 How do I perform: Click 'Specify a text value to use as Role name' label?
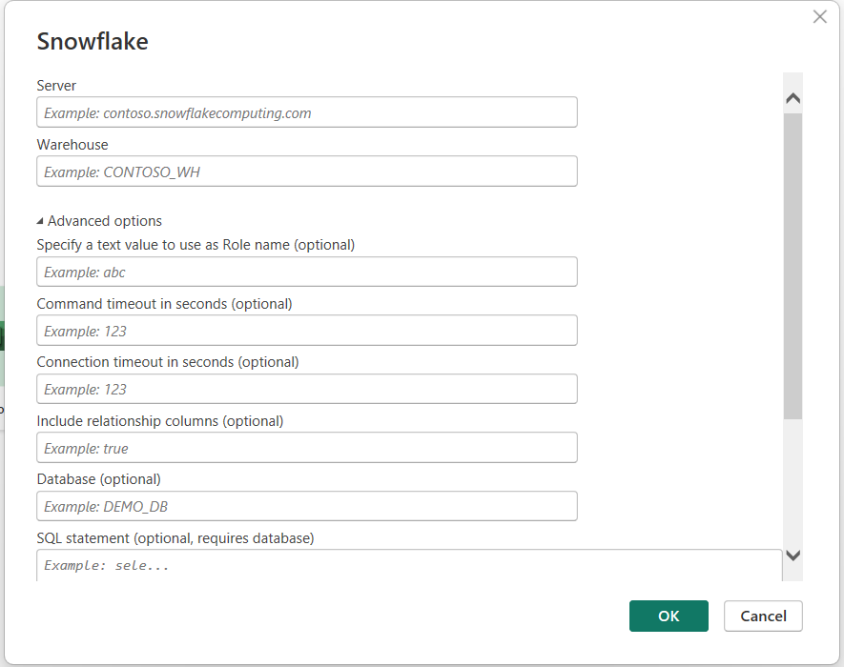(196, 245)
